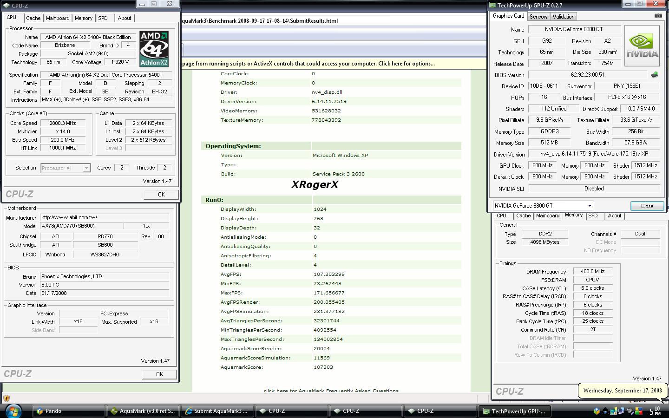Open the Windows Start orb

coord(13,411)
